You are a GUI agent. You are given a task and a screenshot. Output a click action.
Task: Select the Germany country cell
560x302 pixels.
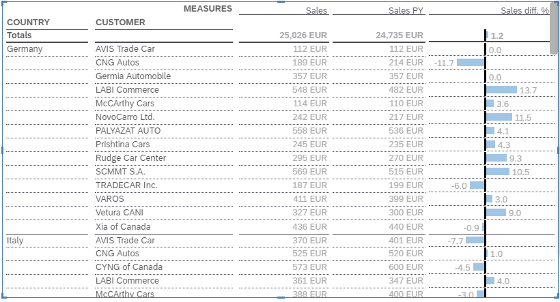point(25,49)
